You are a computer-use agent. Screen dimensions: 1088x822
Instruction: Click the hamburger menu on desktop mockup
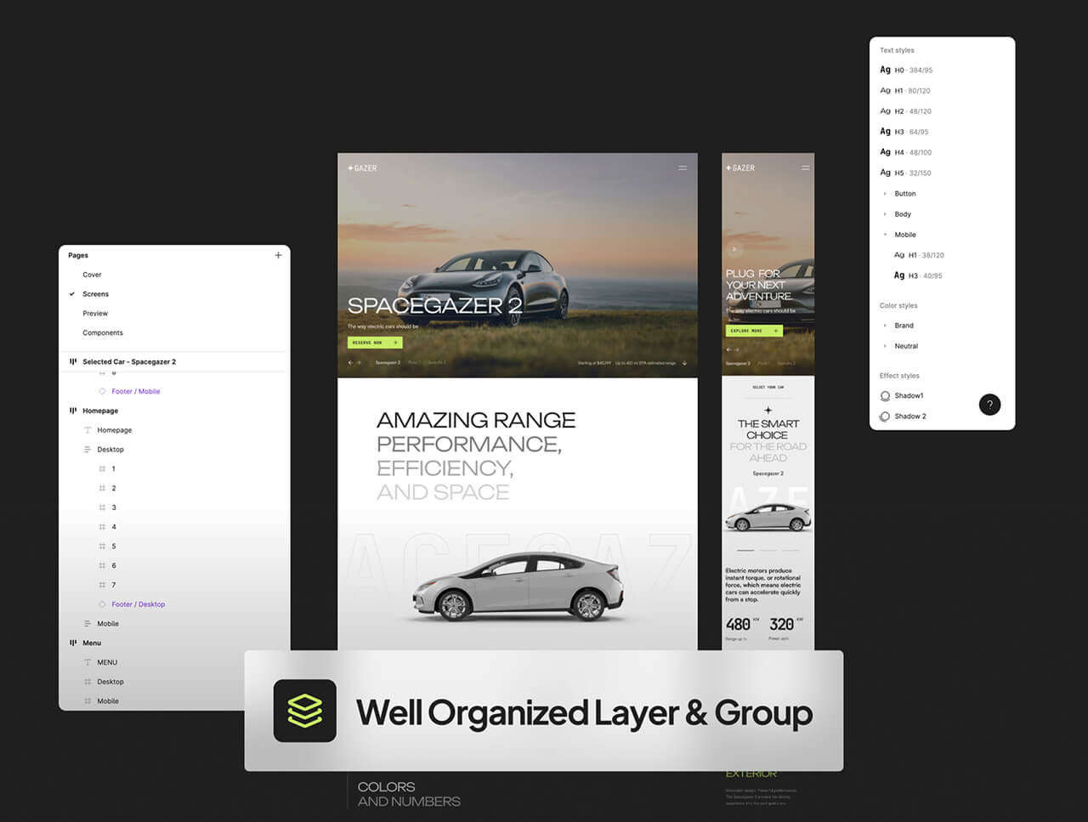click(682, 168)
